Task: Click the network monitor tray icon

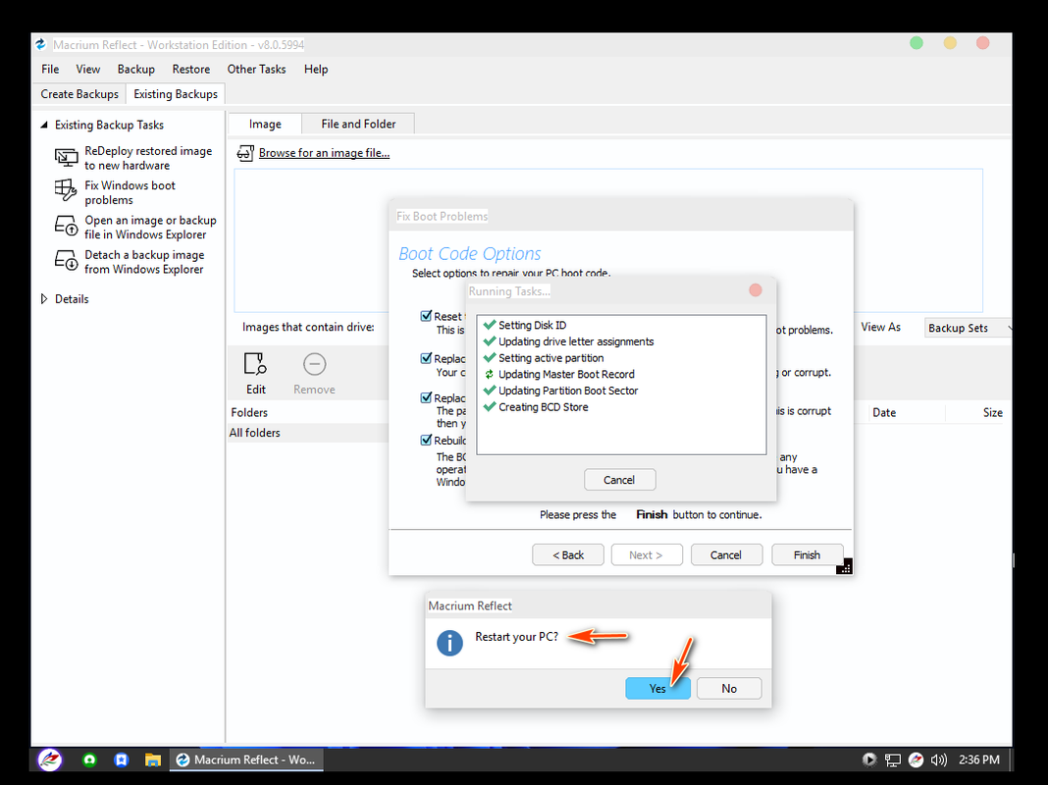Action: (x=893, y=759)
